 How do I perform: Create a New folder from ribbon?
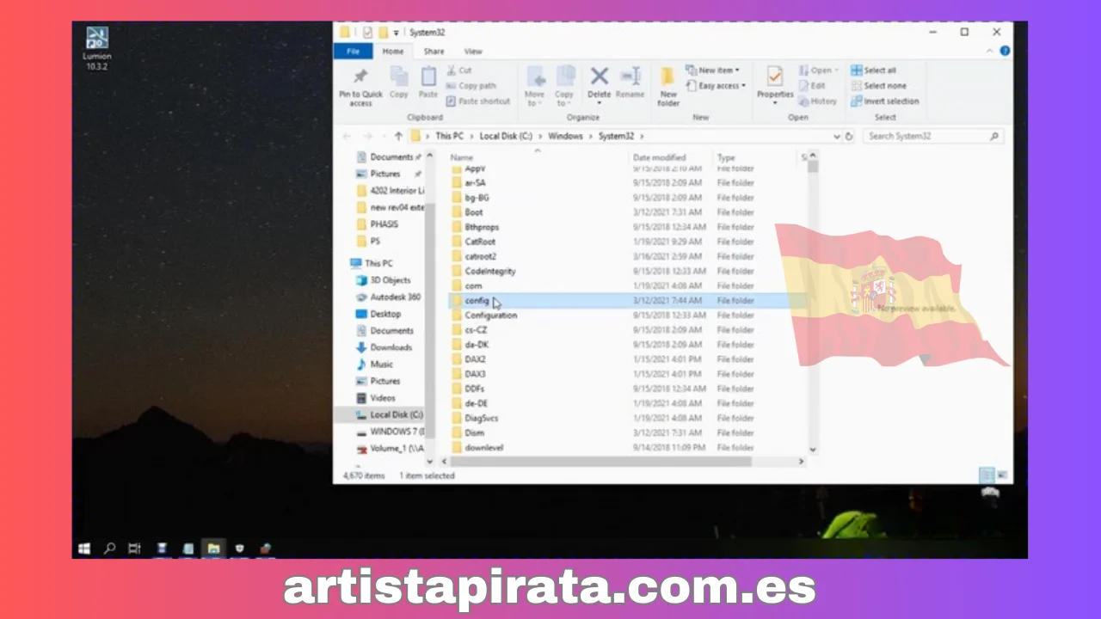coord(668,87)
